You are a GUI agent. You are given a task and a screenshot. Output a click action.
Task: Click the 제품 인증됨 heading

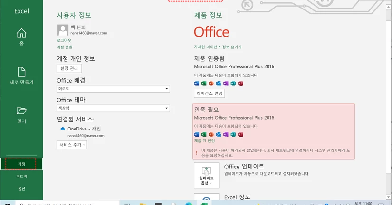209,59
